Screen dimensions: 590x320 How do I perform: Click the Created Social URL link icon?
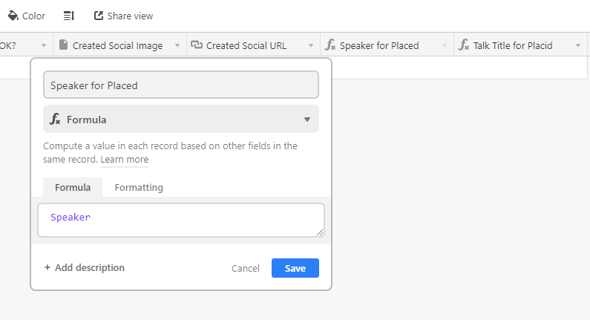pyautogui.click(x=197, y=45)
